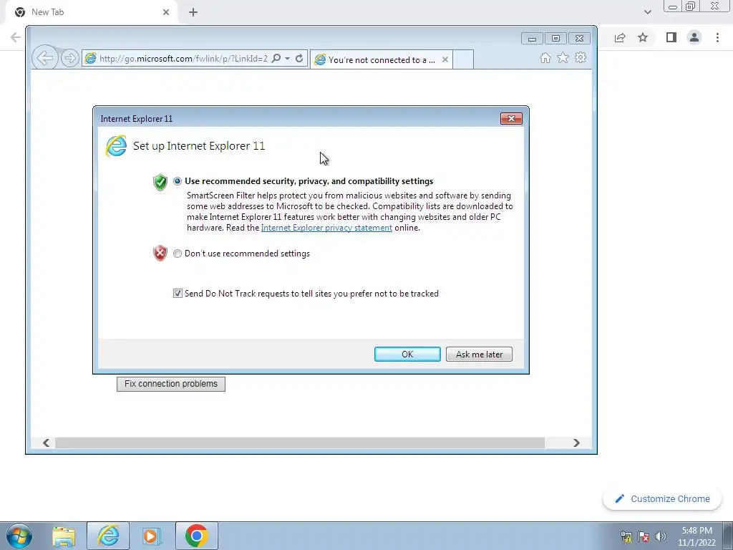This screenshot has height=550, width=733.
Task: Click Chrome back arrow button
Action: pyautogui.click(x=16, y=37)
